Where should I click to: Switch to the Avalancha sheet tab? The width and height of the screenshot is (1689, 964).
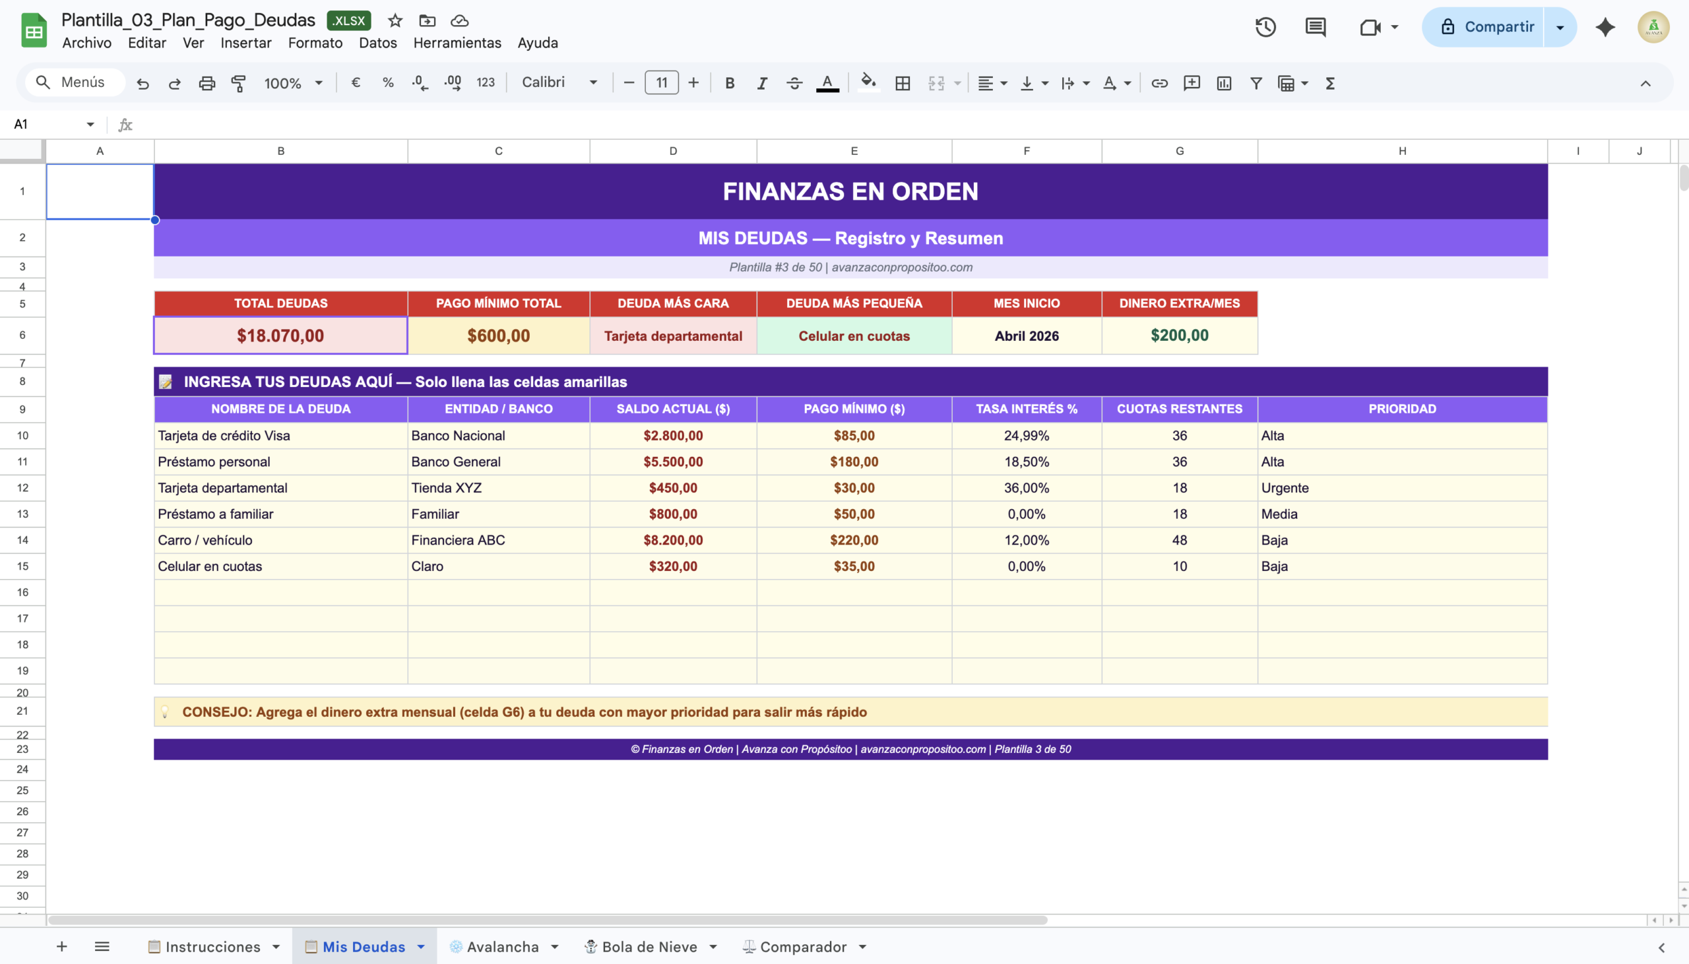502,947
